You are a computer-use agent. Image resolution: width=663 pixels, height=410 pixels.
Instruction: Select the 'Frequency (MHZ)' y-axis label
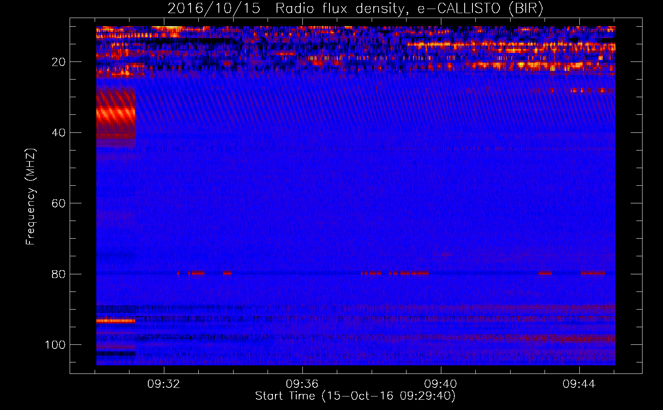31,197
